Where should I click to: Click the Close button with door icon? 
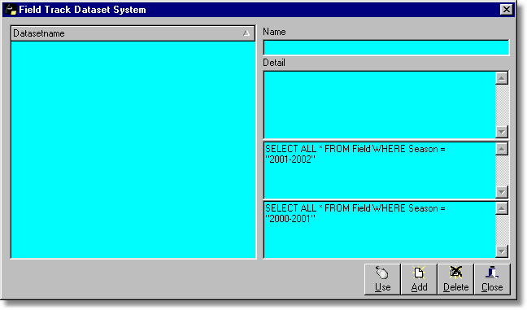coord(492,279)
